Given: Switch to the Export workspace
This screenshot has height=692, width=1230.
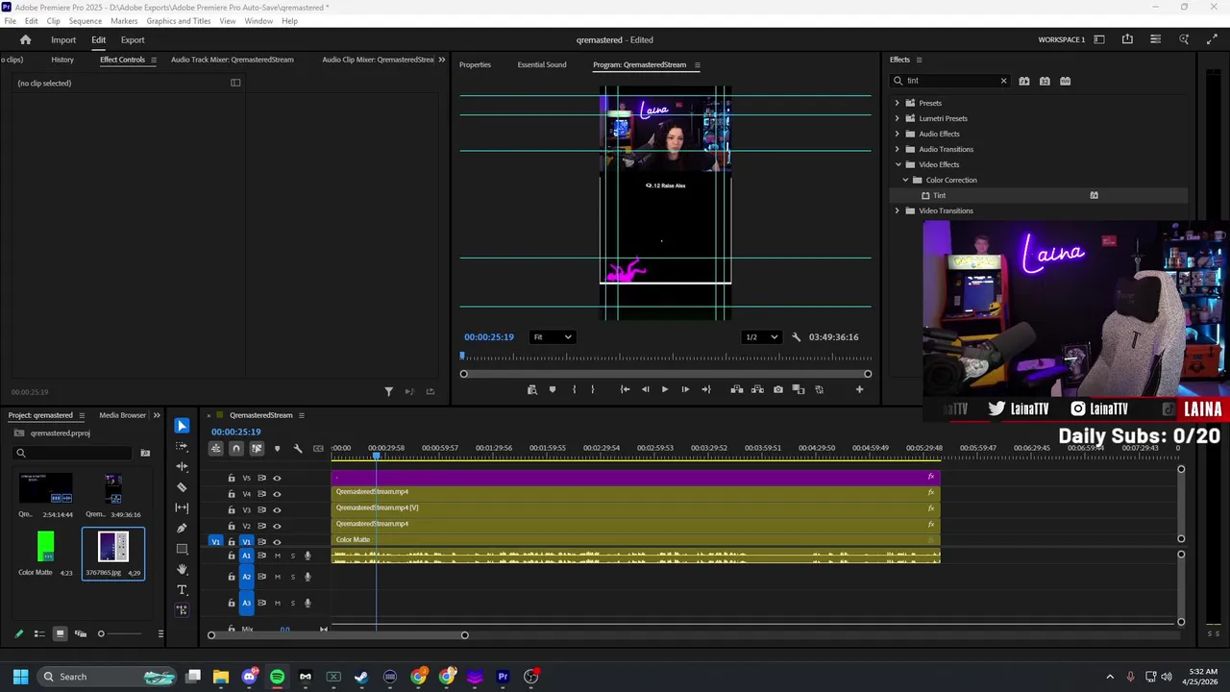Looking at the screenshot, I should 133,39.
